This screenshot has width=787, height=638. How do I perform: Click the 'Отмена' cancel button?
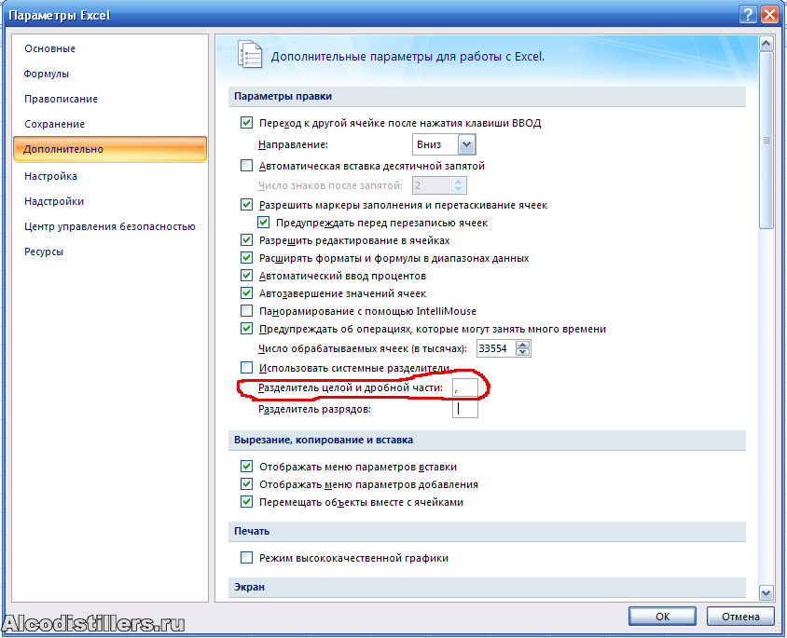click(x=741, y=616)
